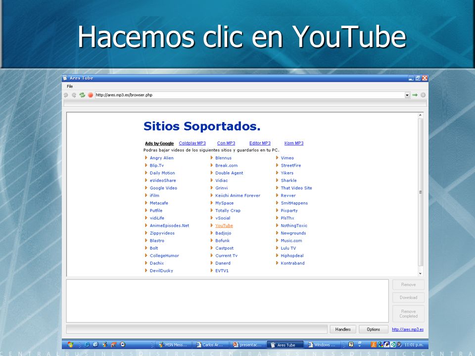Open the DevilDucky link
Image resolution: width=475 pixels, height=356 pixels.
[x=161, y=271]
